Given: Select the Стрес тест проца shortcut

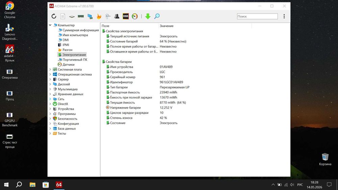Looking at the screenshot, I should click(x=10, y=141).
